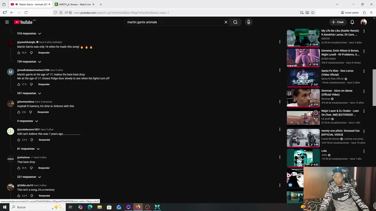Open the Firefox extensions puzzle icon
Viewport: 376px width, 211px height.
click(364, 13)
